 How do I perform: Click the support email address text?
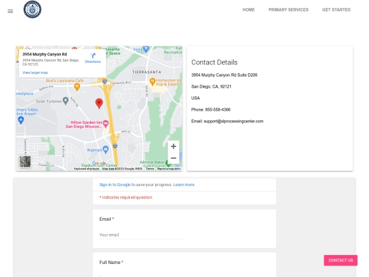coord(234,121)
